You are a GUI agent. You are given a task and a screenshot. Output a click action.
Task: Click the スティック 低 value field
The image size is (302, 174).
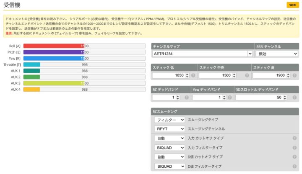168,76
